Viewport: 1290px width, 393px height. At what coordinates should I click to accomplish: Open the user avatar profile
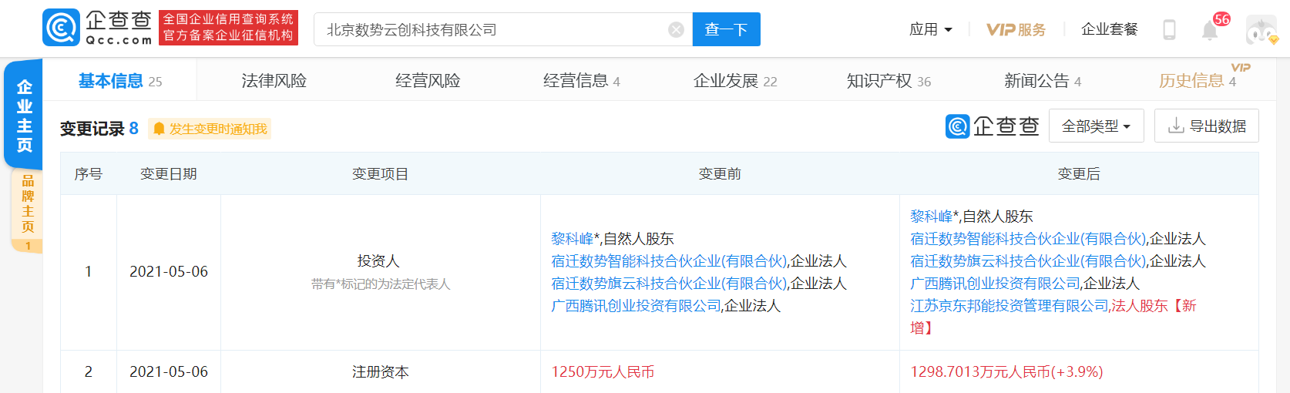coord(1261,30)
